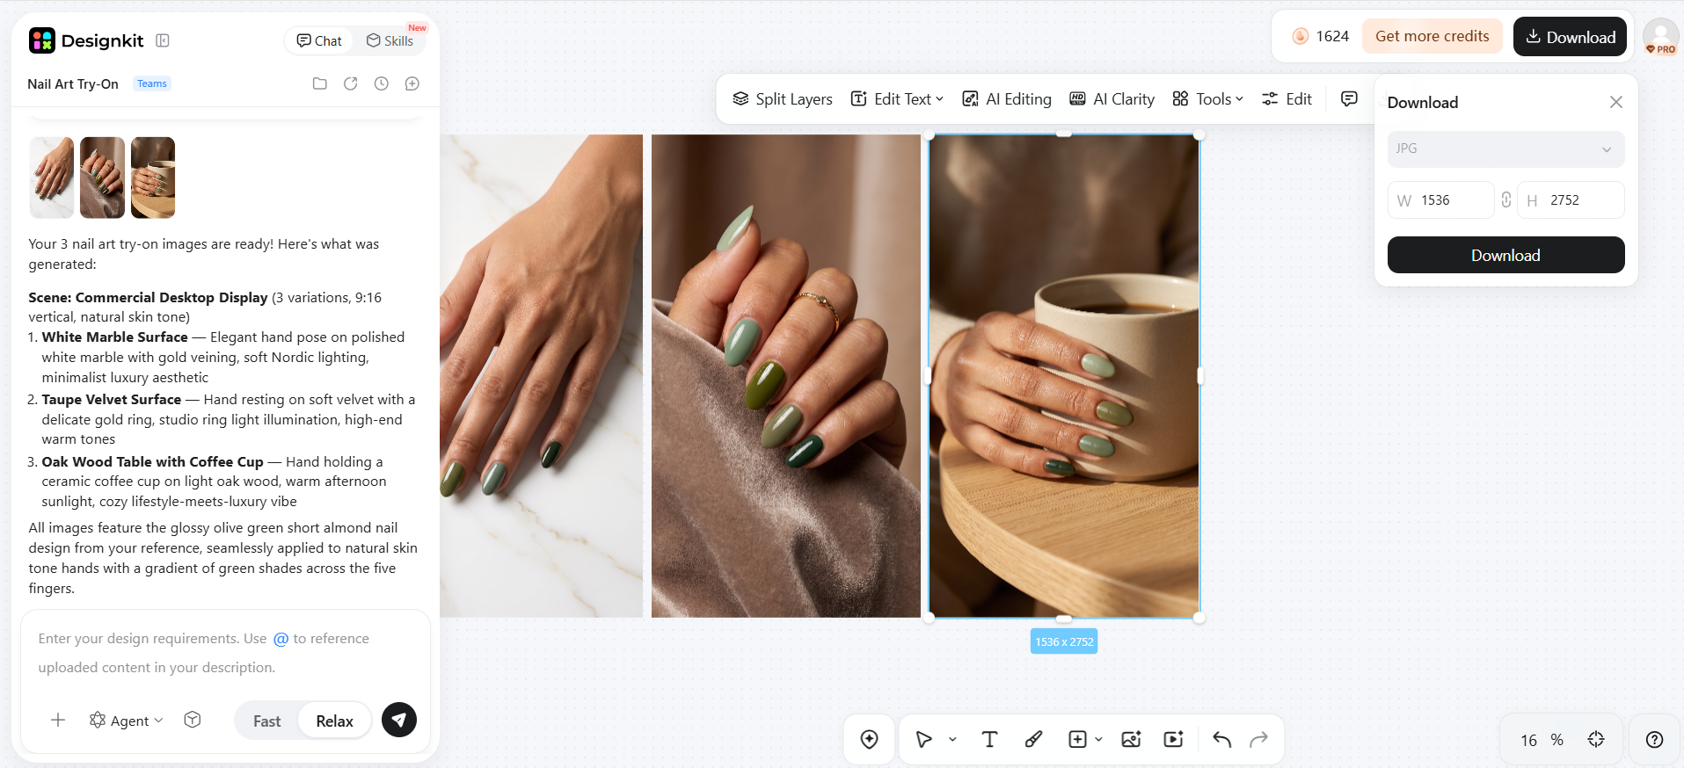Click Download in the Download panel
Screen dimensions: 1684x768
tap(1505, 255)
